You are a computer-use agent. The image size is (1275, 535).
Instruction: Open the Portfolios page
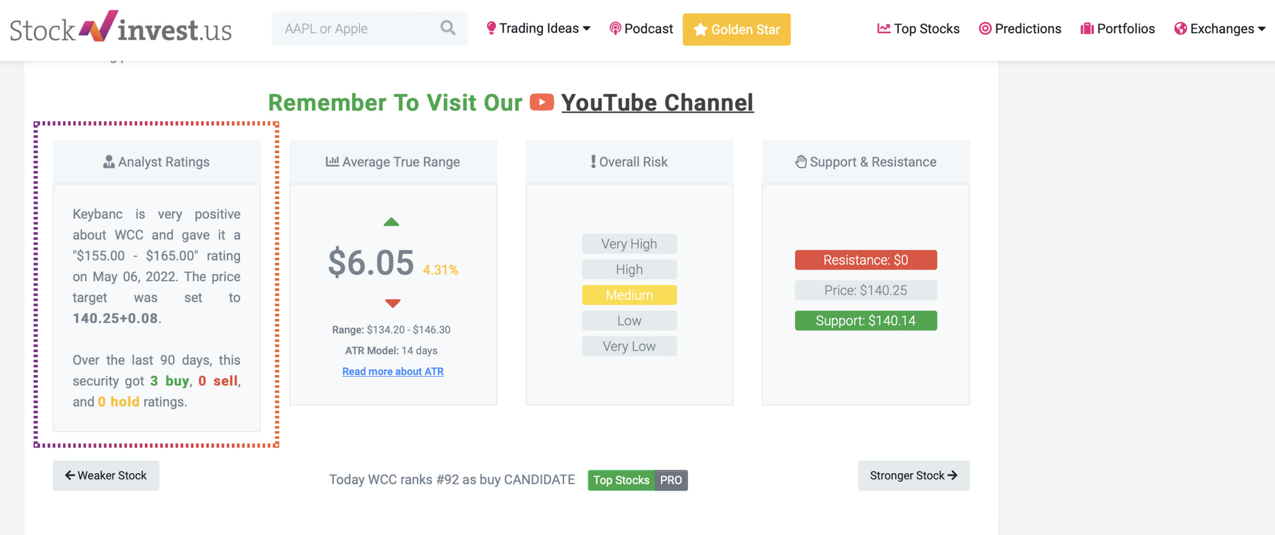coord(1118,29)
